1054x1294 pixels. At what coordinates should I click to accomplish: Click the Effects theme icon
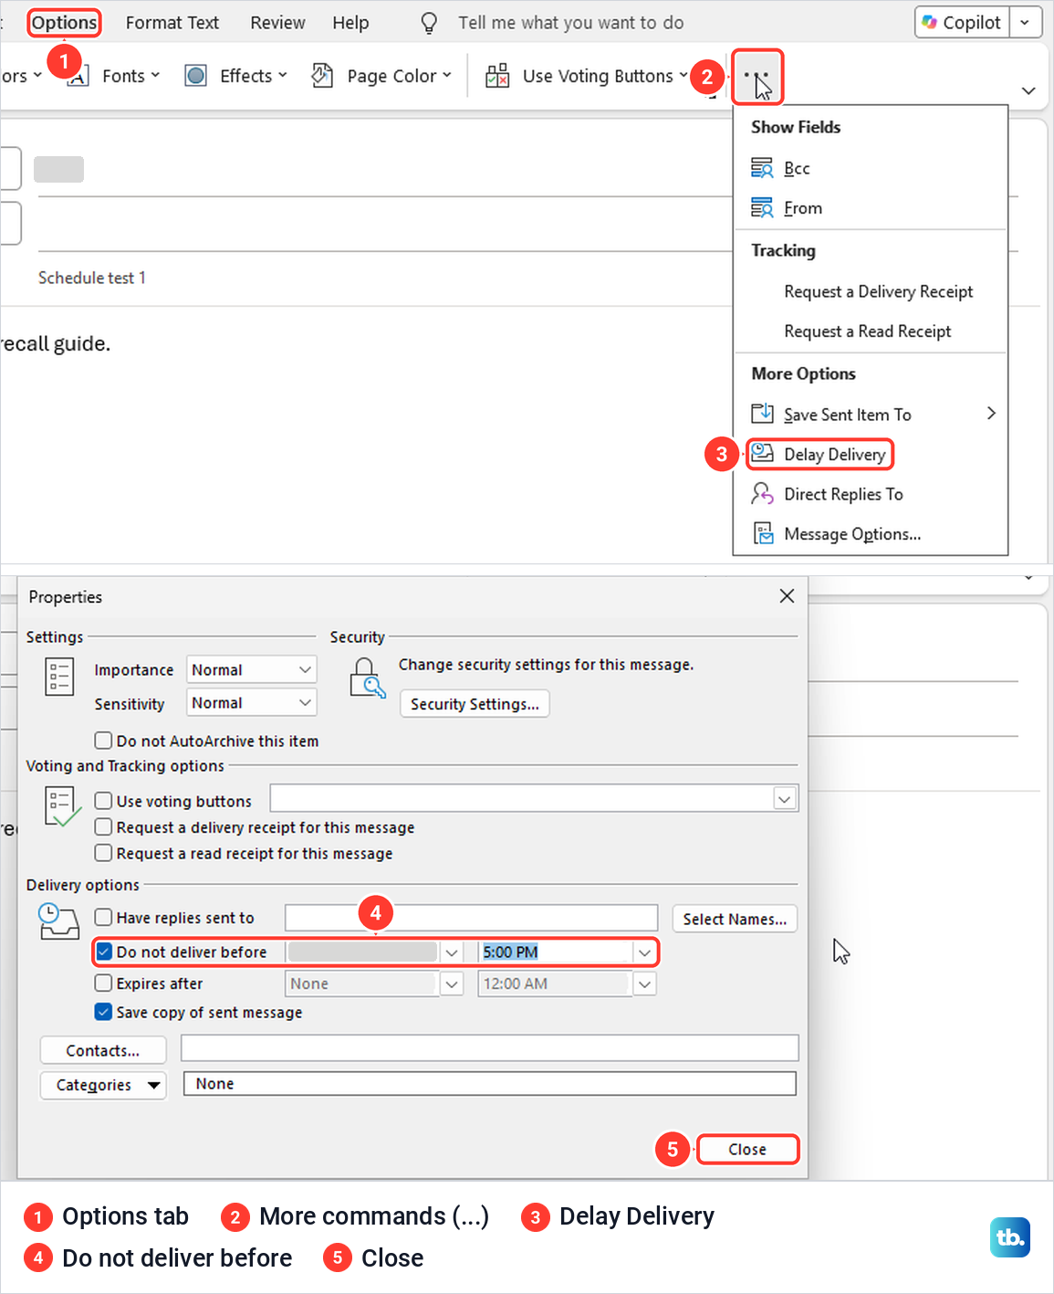pyautogui.click(x=195, y=76)
